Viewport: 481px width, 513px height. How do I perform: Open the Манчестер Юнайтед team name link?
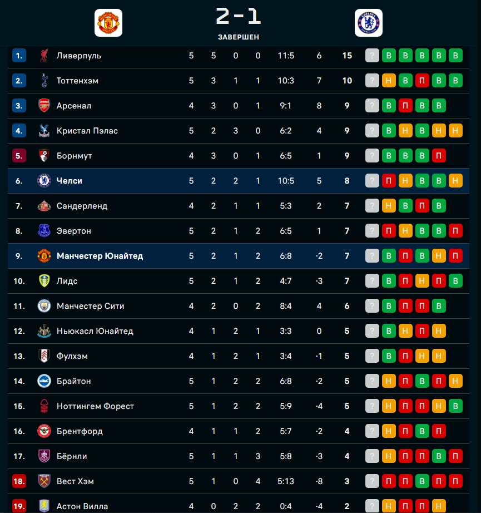[x=100, y=256]
